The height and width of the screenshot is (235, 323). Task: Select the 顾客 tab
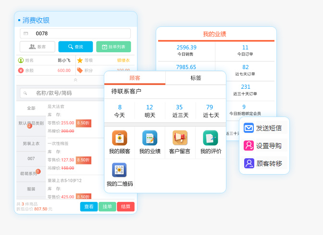(x=135, y=78)
